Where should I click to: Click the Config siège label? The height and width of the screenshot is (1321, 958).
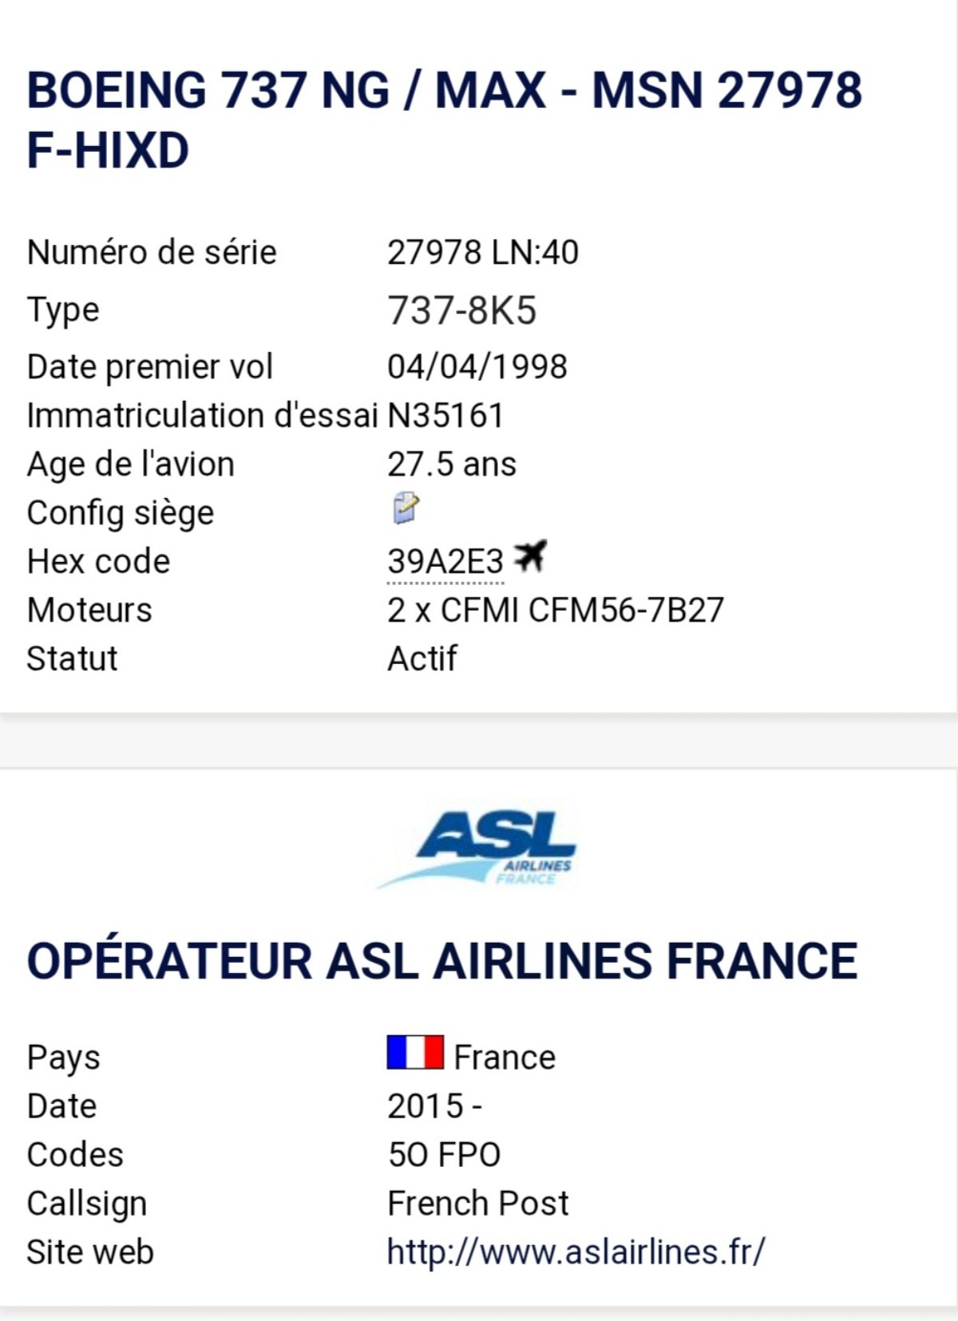click(121, 513)
